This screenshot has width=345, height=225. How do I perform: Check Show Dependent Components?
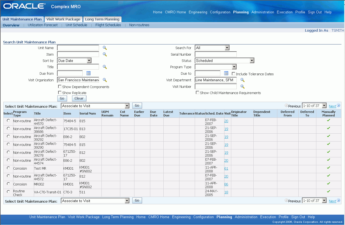[60, 86]
